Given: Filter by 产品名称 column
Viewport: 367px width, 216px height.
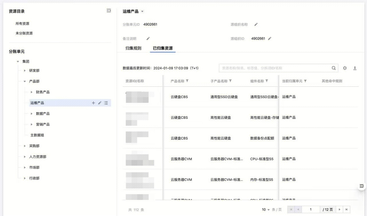Looking at the screenshot, I should tap(187, 81).
